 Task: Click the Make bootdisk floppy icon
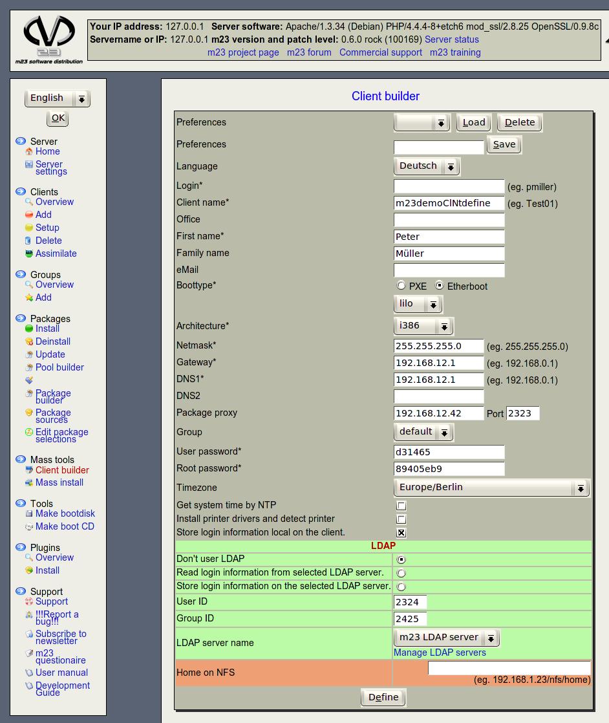(29, 513)
